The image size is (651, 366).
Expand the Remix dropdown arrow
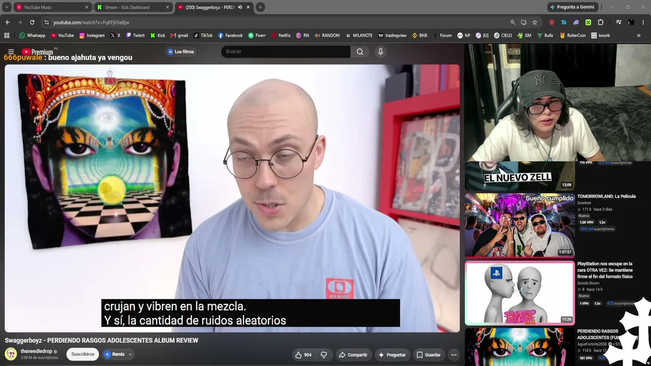[130, 354]
